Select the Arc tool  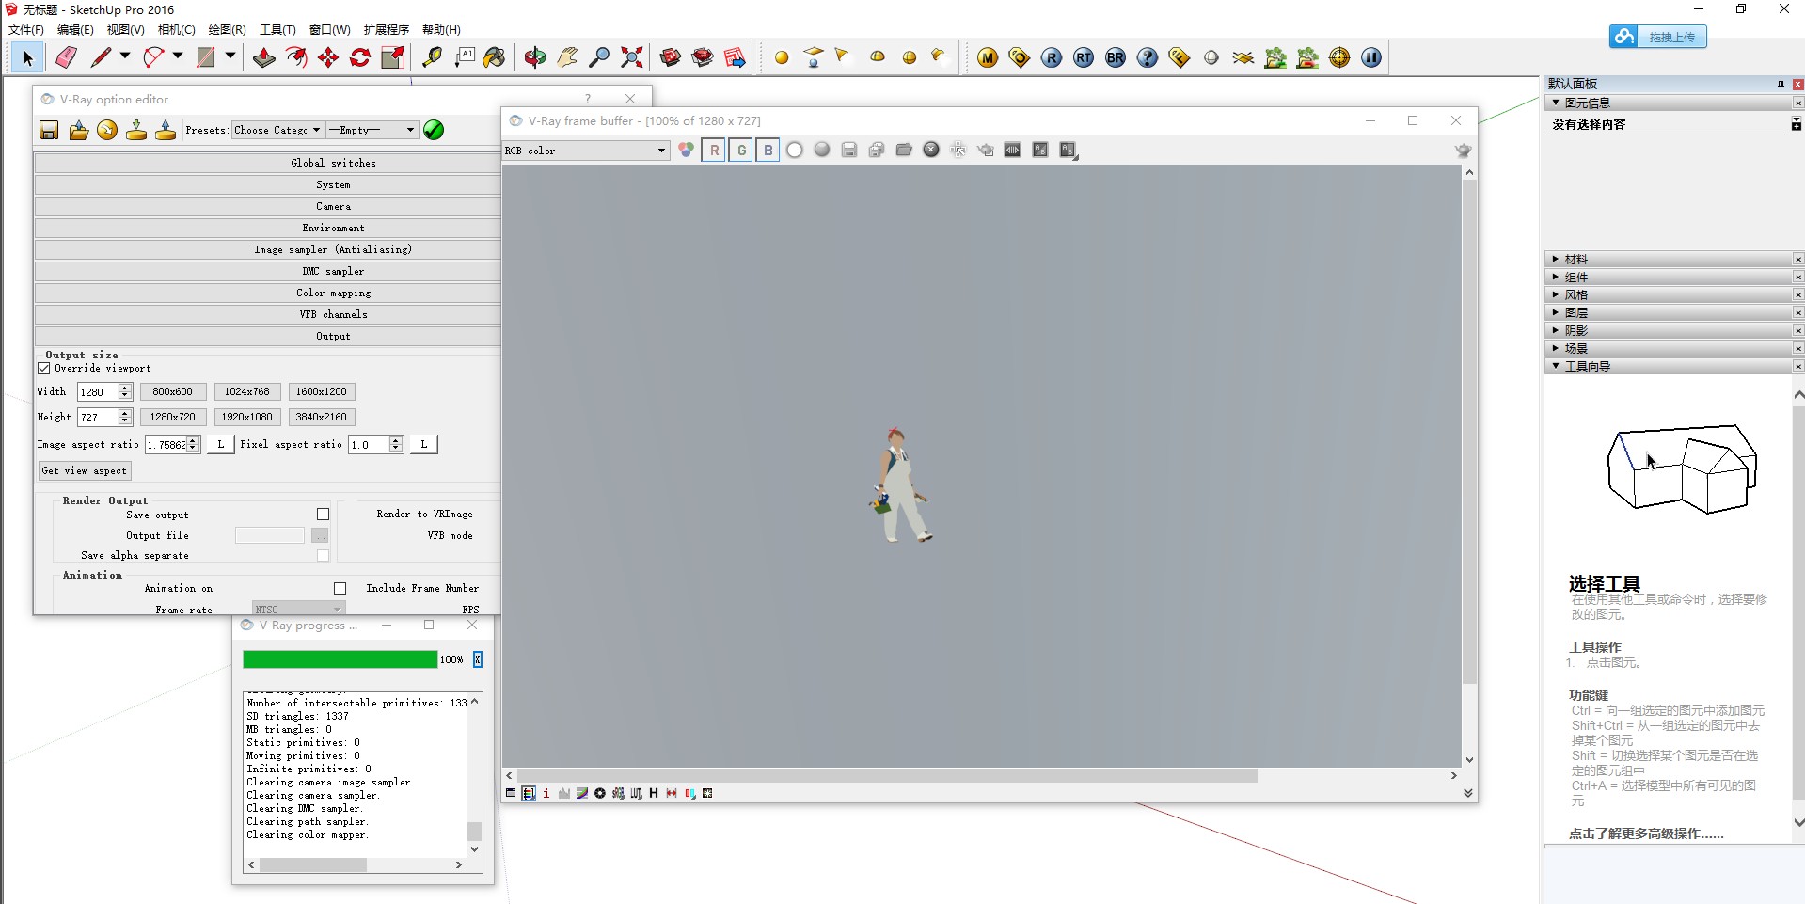click(x=153, y=58)
